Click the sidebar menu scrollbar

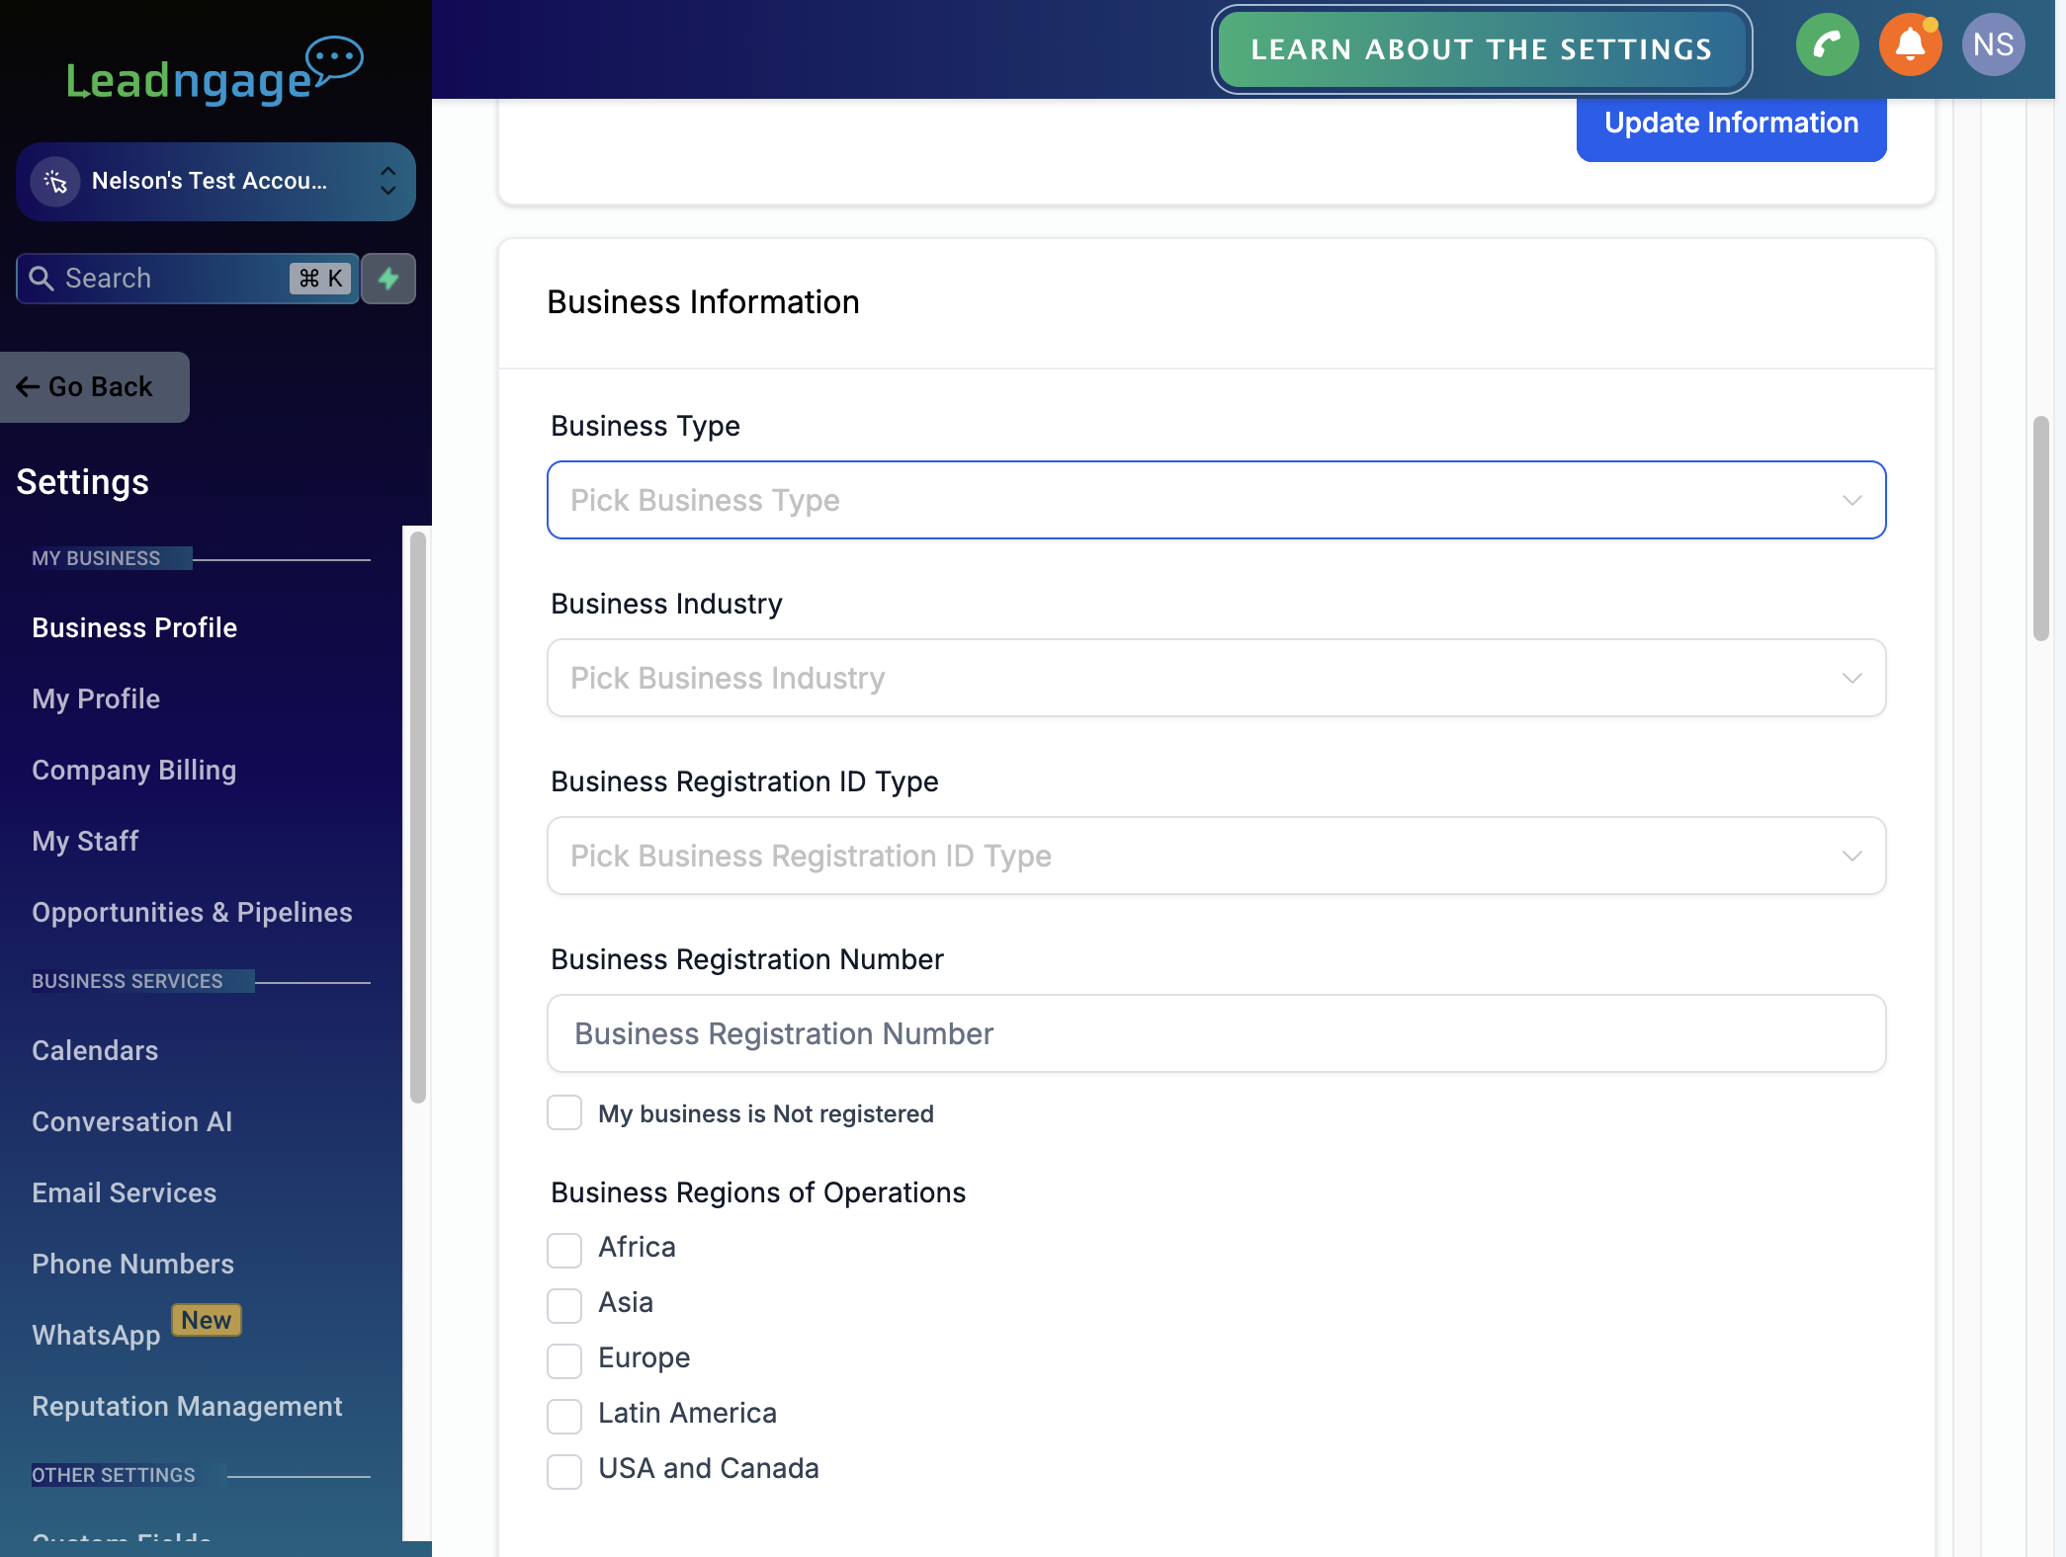click(x=418, y=818)
